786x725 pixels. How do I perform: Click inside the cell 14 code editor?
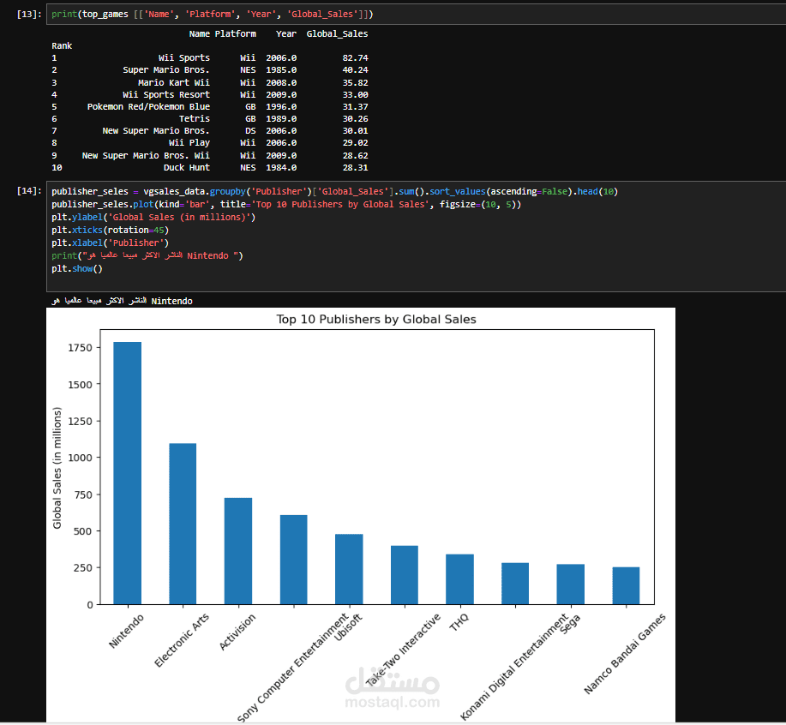point(416,236)
